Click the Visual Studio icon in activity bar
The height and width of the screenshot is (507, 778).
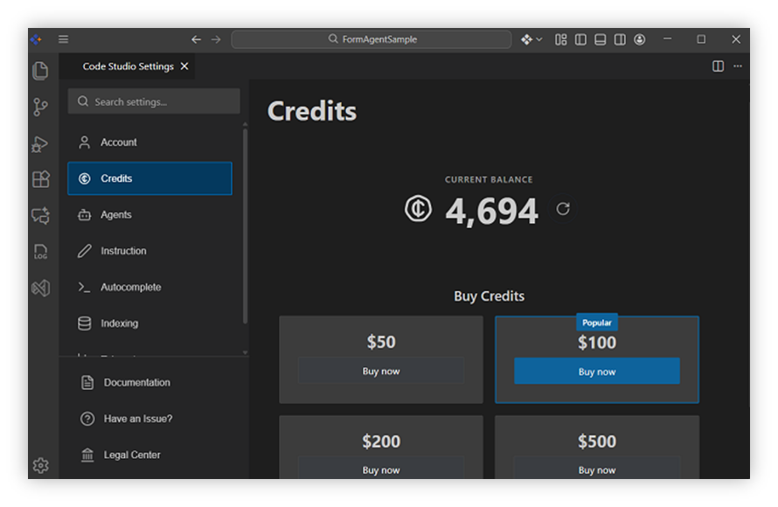click(x=40, y=288)
